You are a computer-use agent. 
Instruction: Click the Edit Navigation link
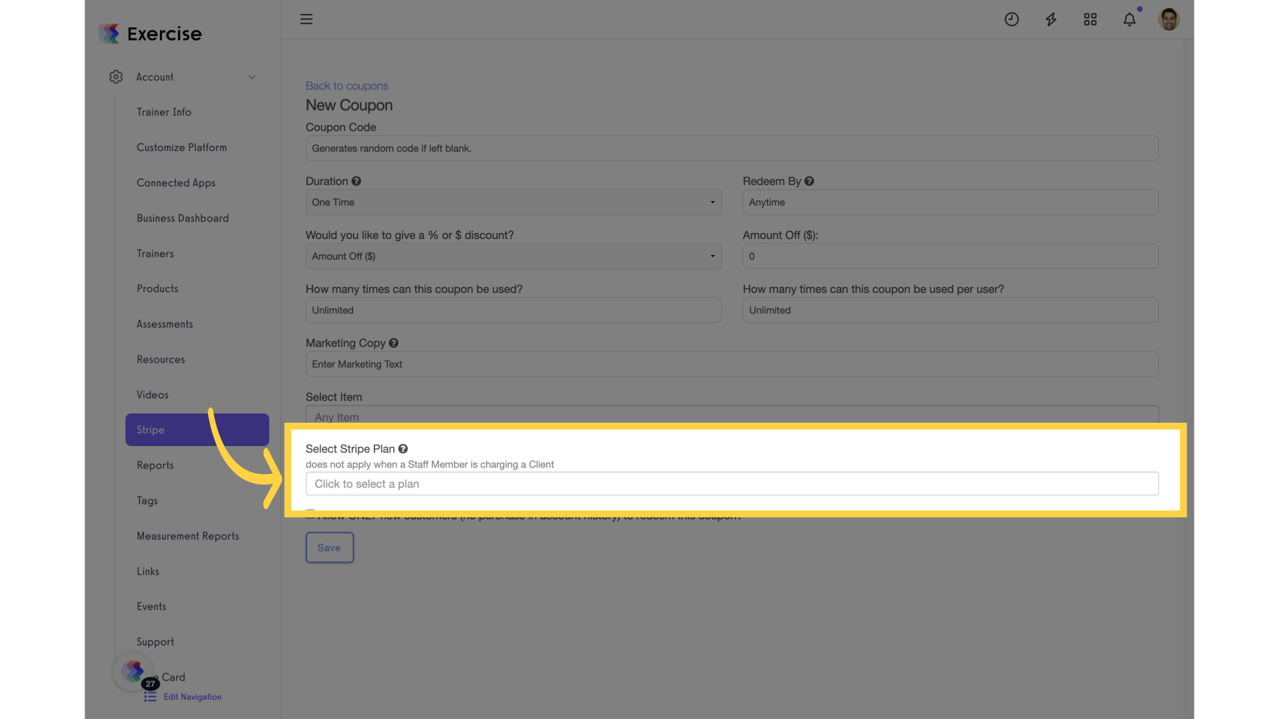tap(193, 697)
